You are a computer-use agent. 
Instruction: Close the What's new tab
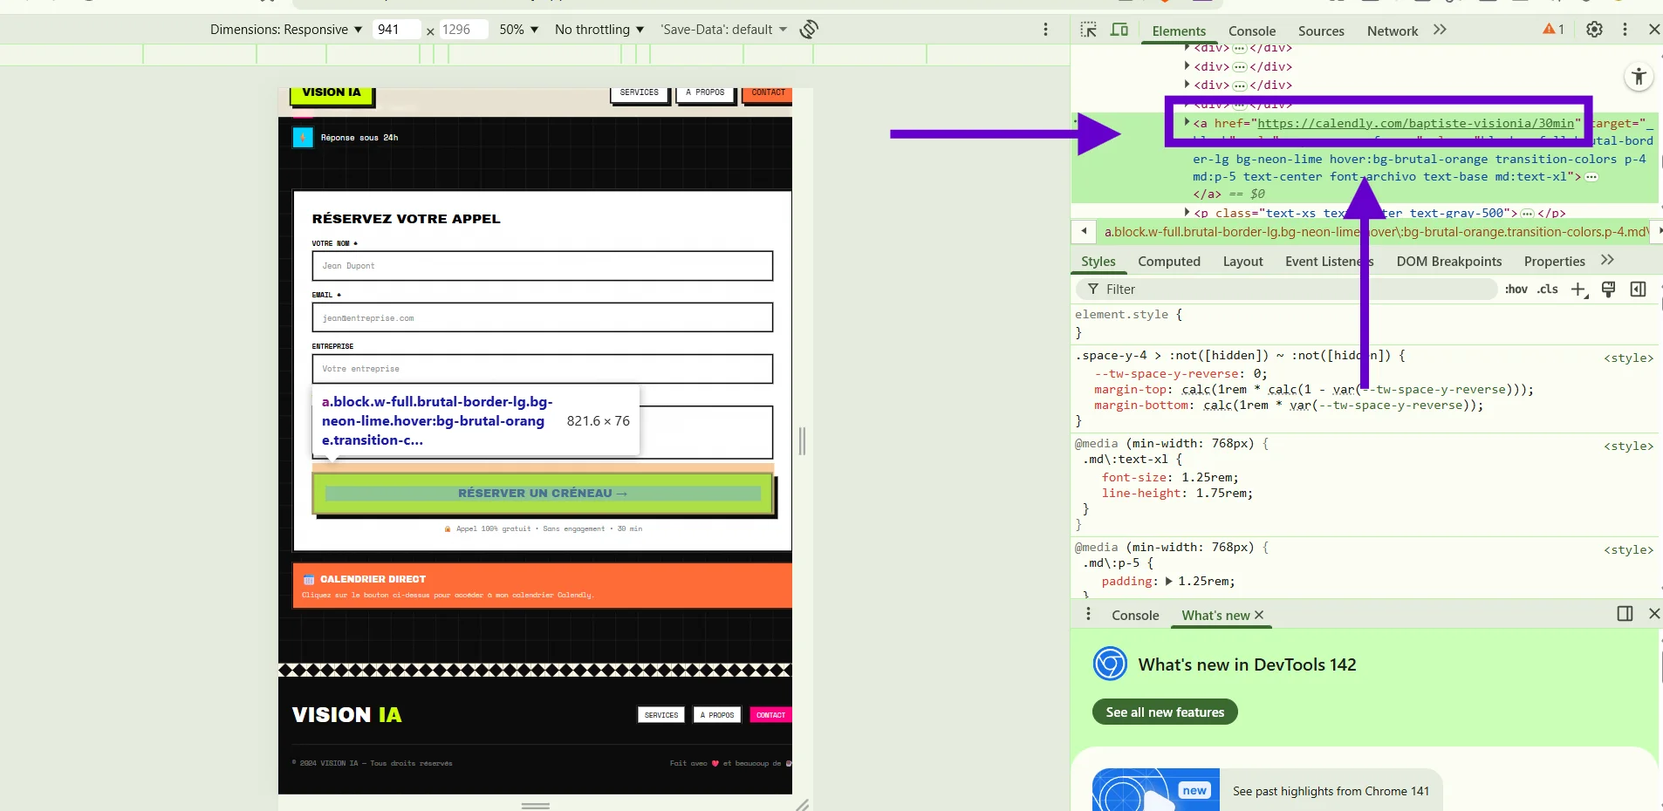tap(1258, 615)
